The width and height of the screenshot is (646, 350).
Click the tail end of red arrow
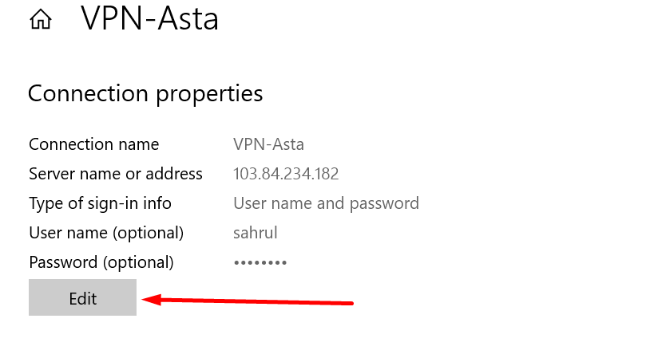tap(351, 303)
